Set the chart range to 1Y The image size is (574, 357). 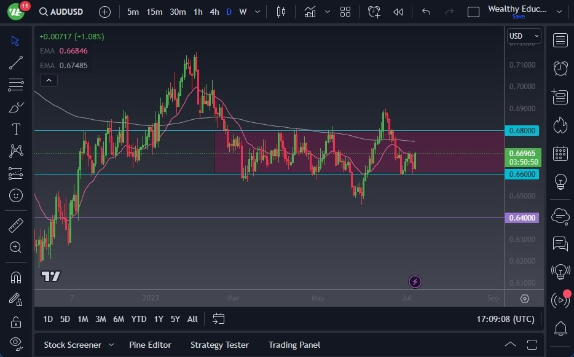(159, 319)
